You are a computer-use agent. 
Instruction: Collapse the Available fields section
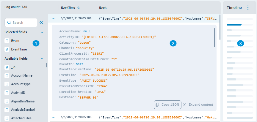42,59
